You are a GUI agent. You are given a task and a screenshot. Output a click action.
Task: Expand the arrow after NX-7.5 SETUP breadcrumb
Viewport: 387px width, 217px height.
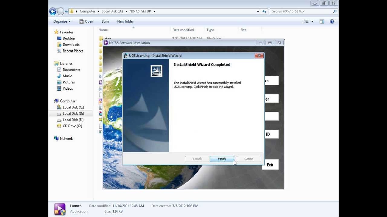click(154, 11)
